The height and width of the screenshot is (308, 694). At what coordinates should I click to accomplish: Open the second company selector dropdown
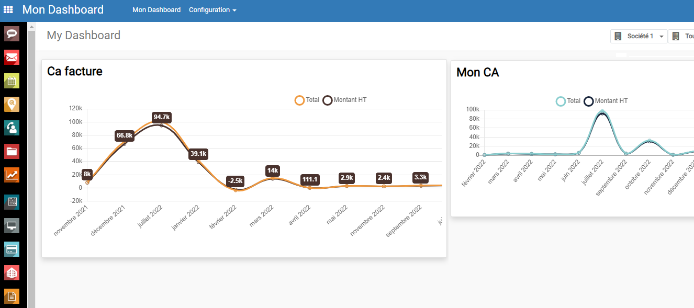coord(681,36)
